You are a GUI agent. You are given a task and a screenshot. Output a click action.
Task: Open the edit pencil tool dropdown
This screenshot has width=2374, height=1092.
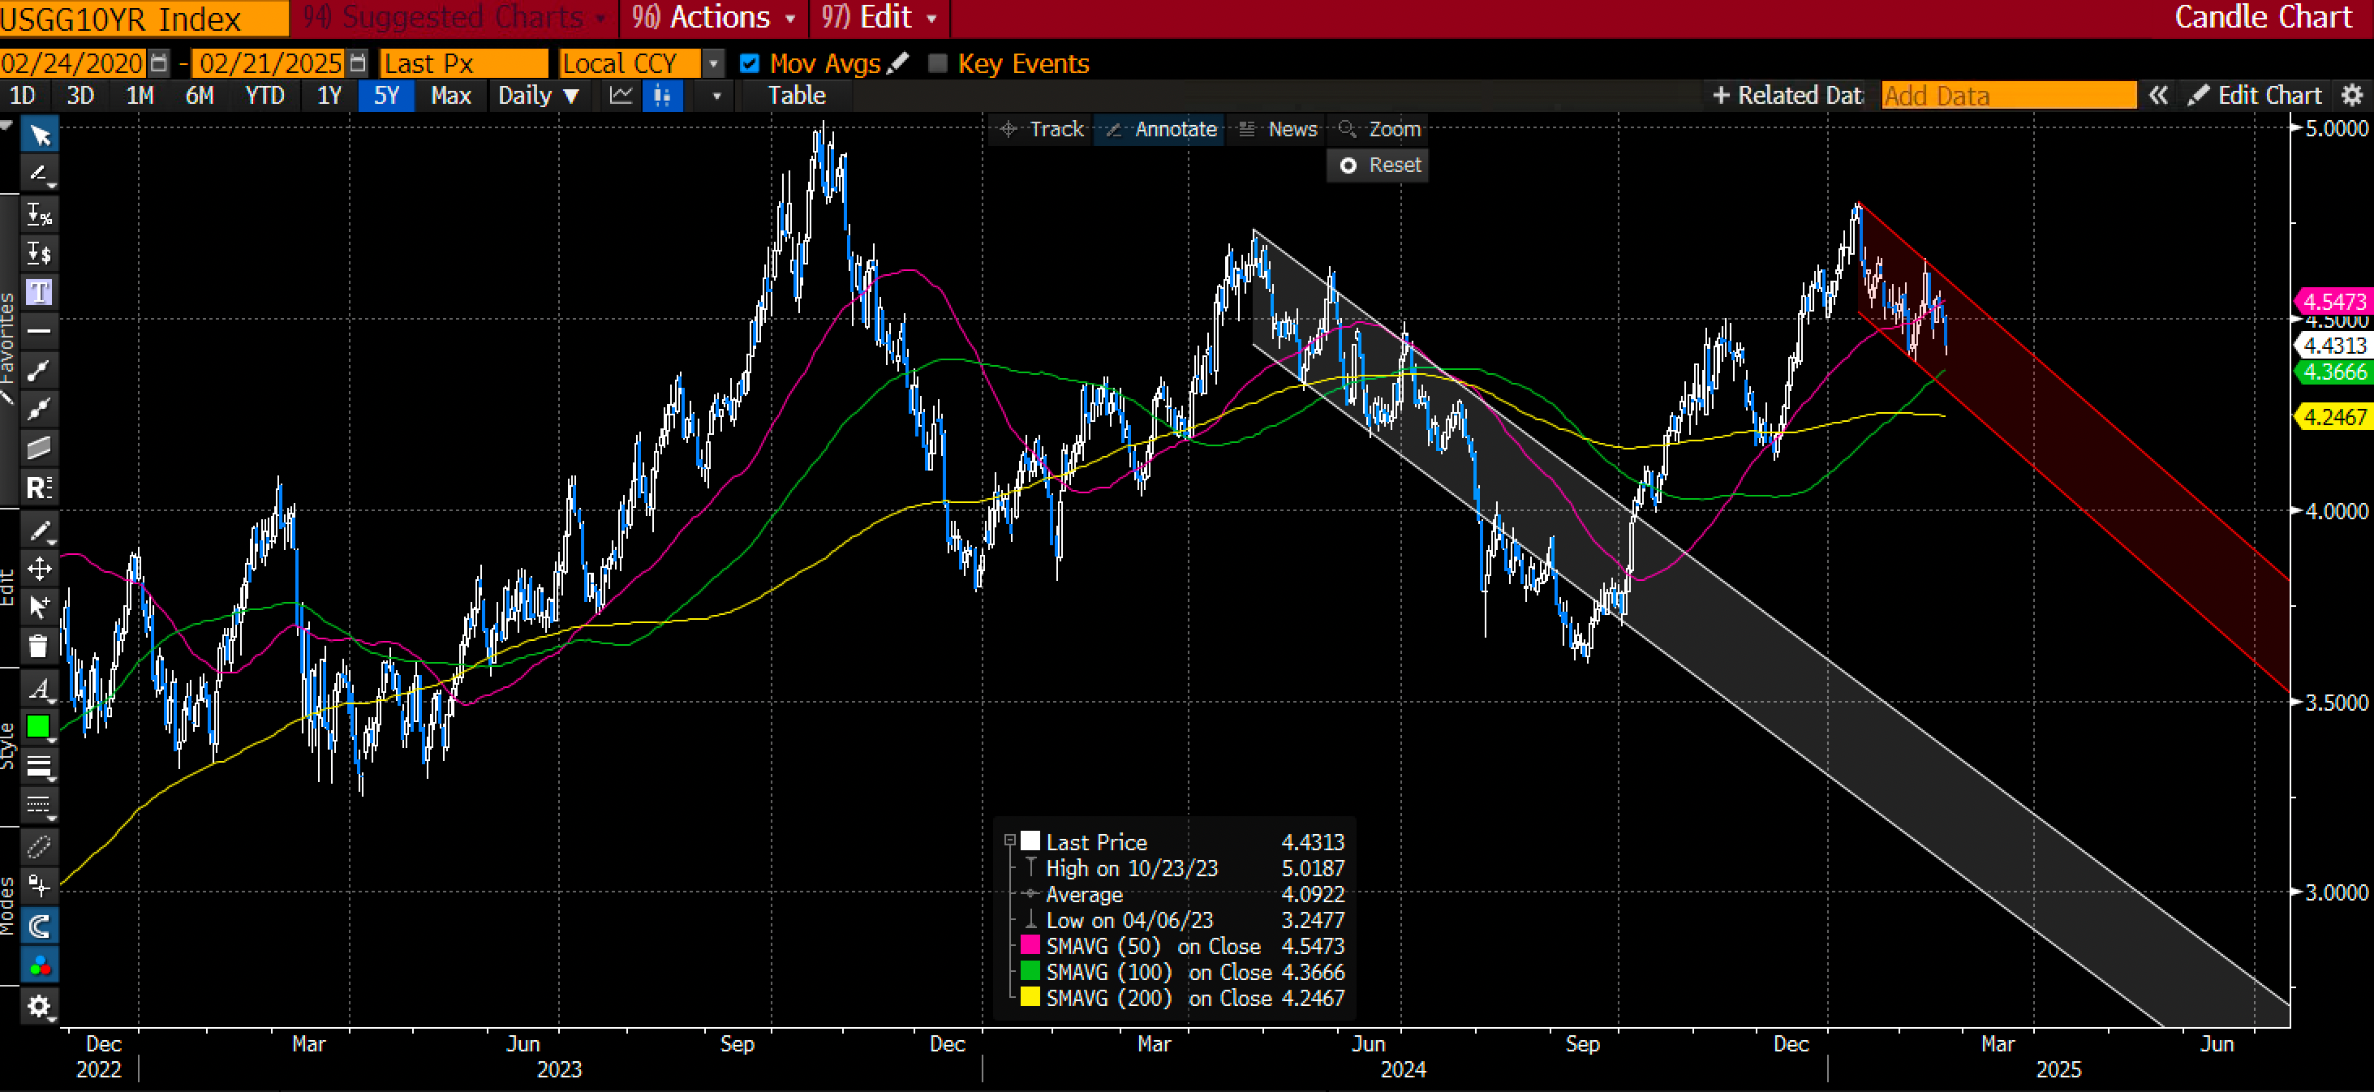pyautogui.click(x=40, y=530)
